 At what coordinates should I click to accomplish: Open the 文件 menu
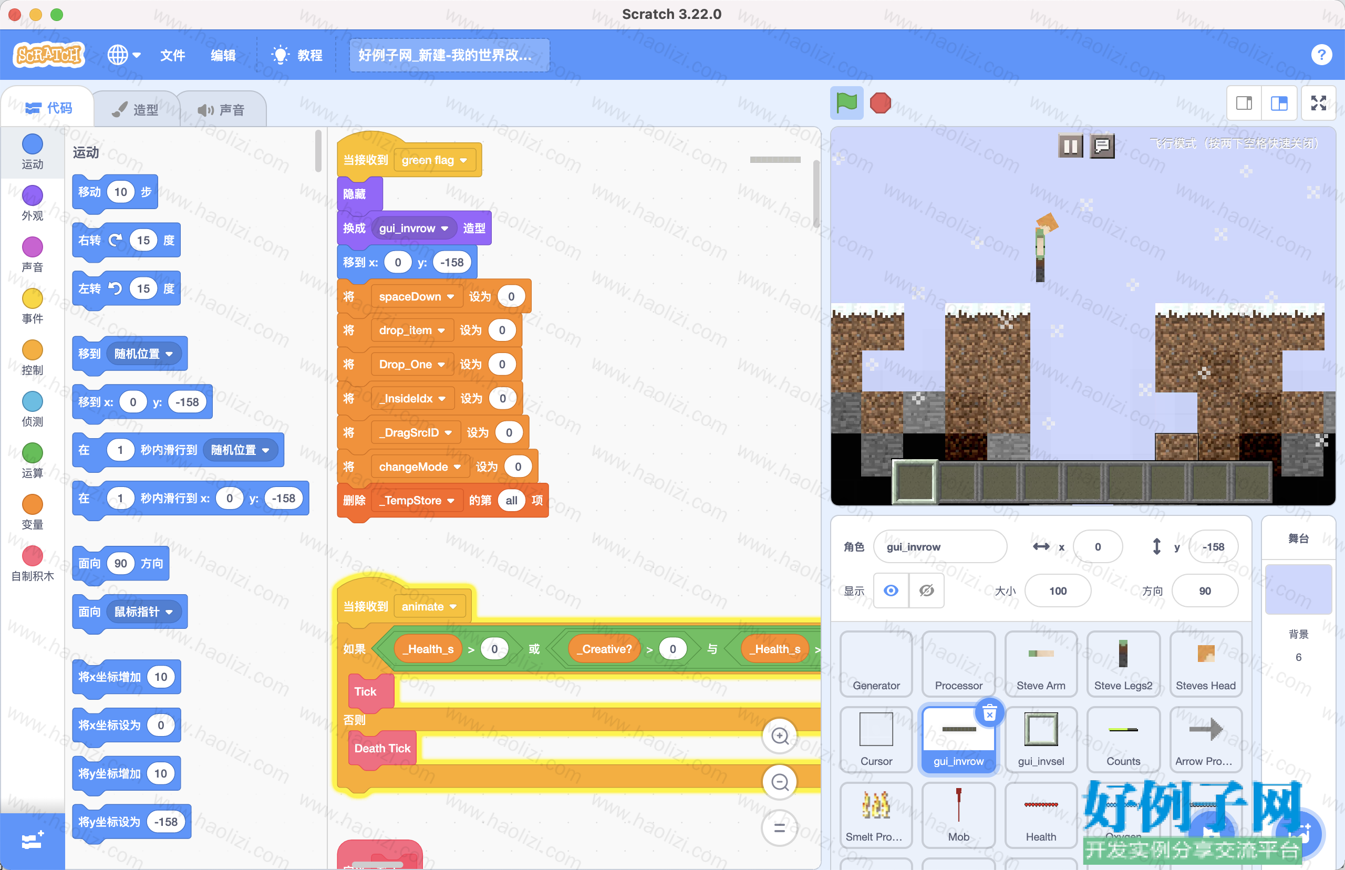point(172,55)
